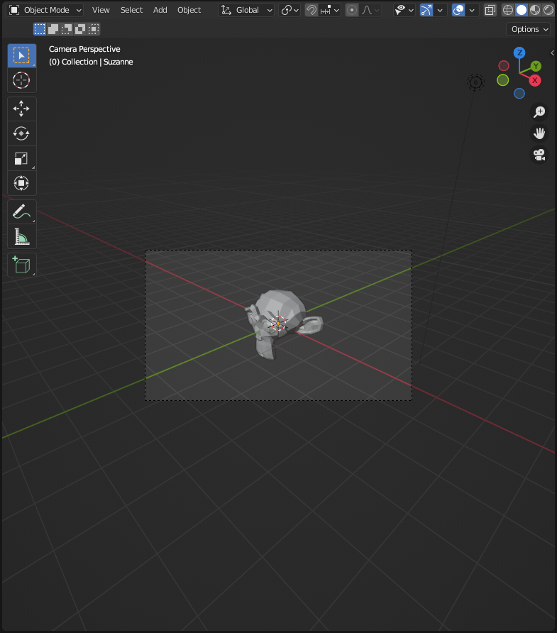Toggle proportional editing in header
This screenshot has height=633, width=557.
(x=352, y=10)
